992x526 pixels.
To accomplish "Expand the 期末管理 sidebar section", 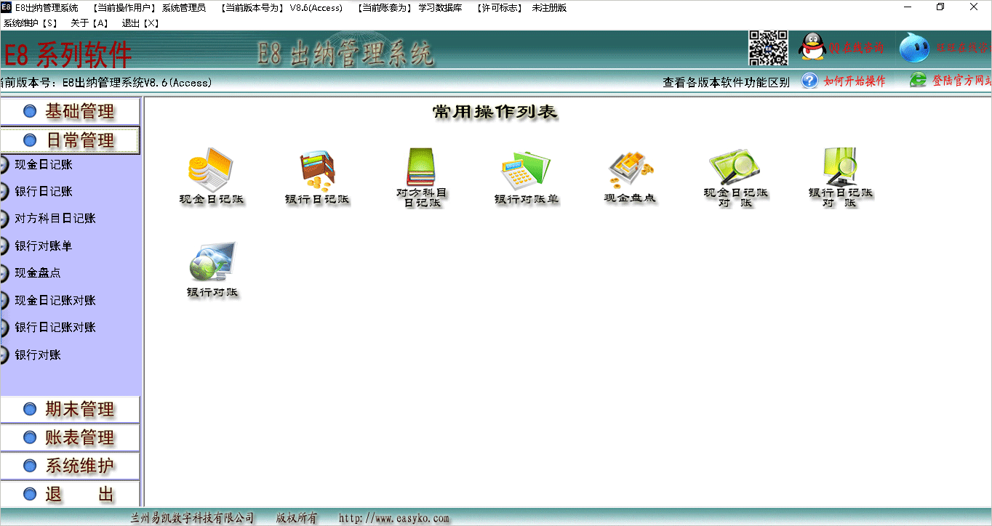I will click(x=70, y=409).
